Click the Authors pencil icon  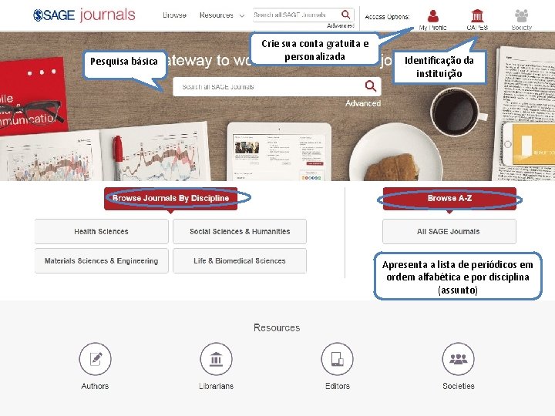95,359
